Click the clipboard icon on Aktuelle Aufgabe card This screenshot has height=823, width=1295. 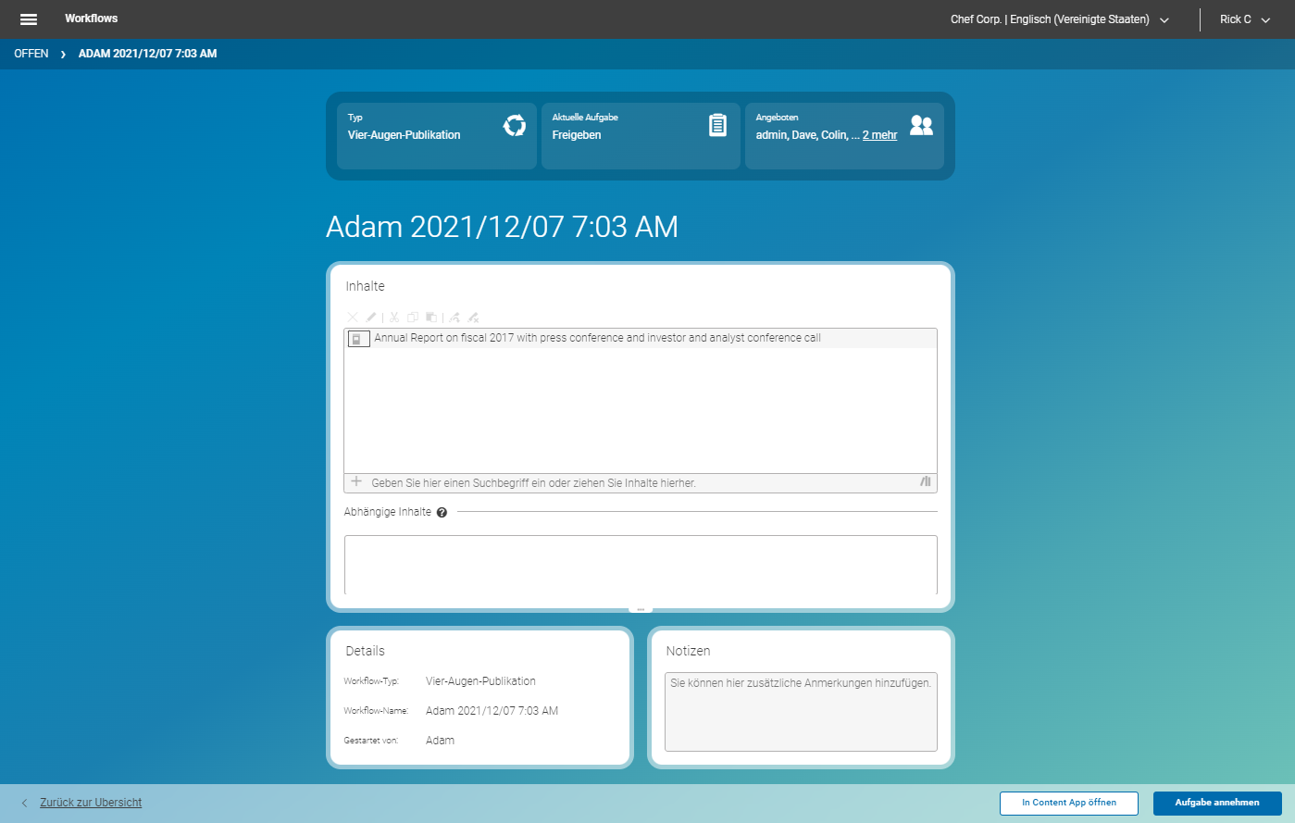pos(717,123)
